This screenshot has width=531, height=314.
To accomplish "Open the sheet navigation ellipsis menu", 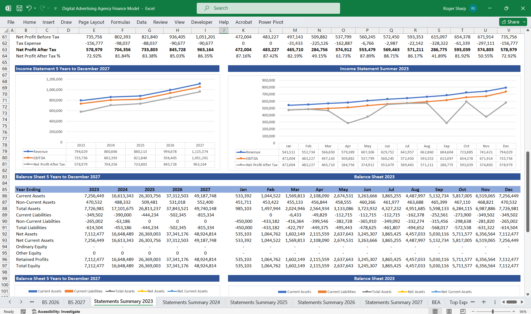I will tap(32, 302).
